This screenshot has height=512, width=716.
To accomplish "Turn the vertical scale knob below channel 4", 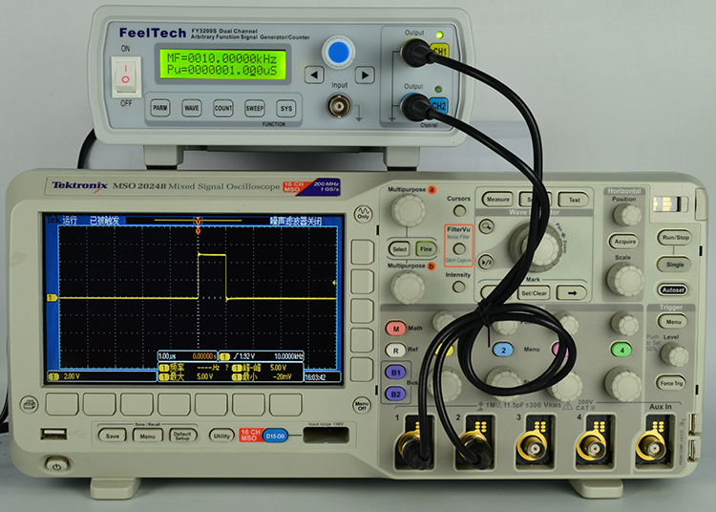I will coord(622,385).
